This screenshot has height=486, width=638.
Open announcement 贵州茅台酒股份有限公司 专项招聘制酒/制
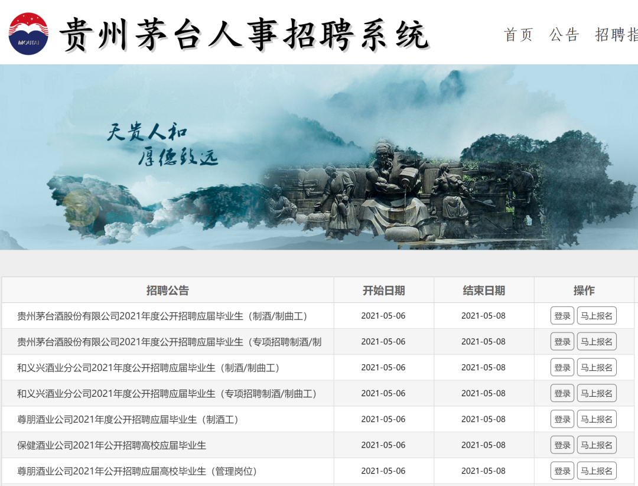[x=170, y=342]
